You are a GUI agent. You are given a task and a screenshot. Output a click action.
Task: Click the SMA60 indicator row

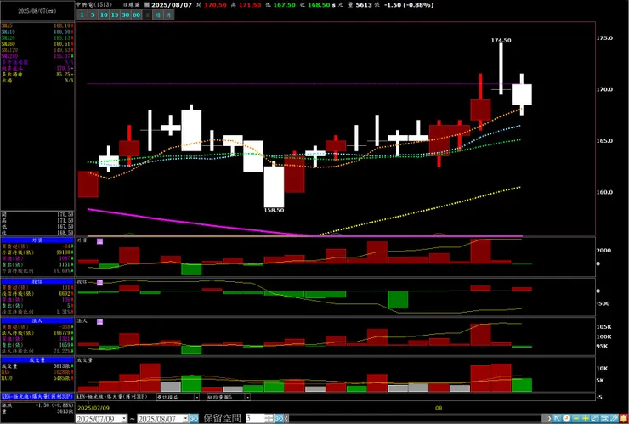point(37,43)
